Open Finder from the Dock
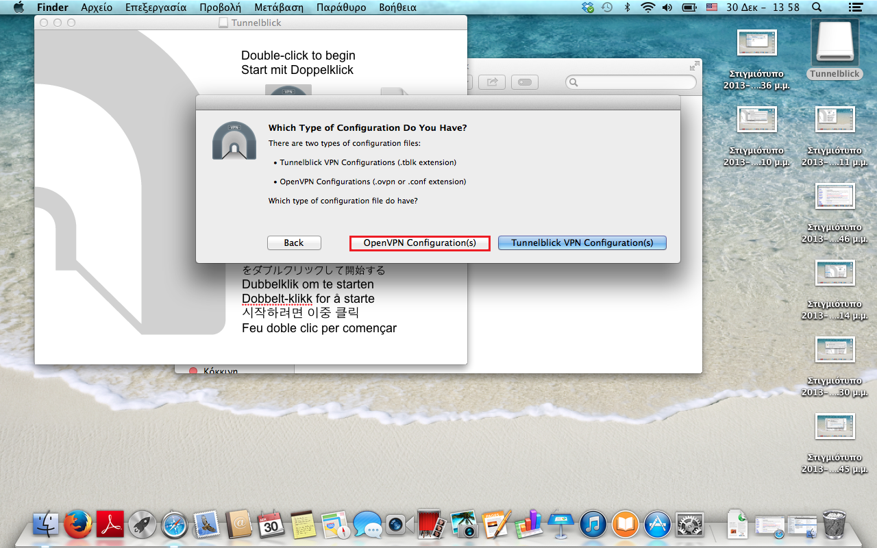Viewport: 877px width, 548px height. pos(47,525)
